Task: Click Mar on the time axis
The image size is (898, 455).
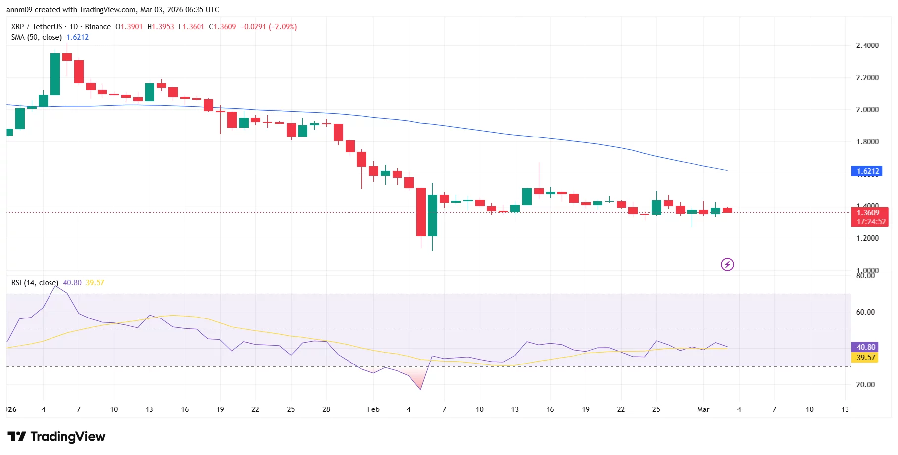Action: 703,409
